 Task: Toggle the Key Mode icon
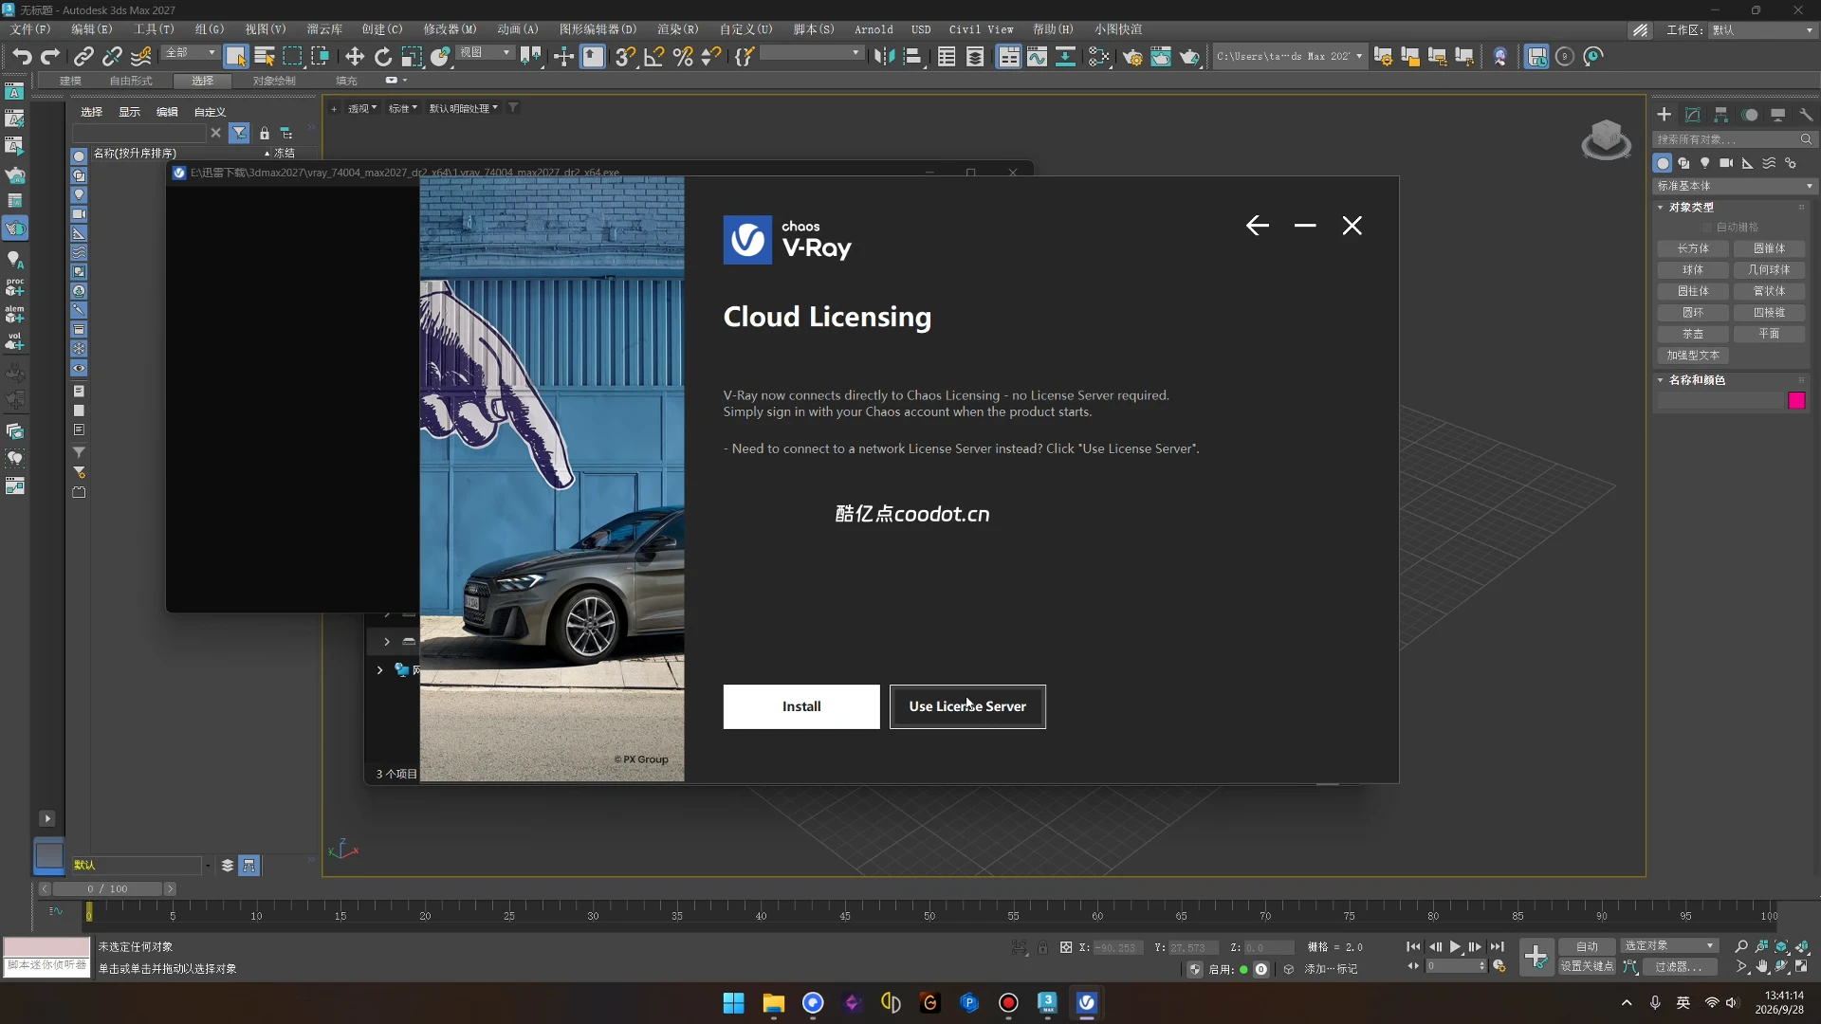tap(1413, 966)
